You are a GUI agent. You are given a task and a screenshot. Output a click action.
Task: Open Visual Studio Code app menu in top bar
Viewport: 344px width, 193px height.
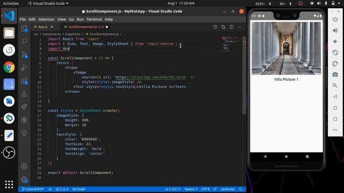coord(48,4)
